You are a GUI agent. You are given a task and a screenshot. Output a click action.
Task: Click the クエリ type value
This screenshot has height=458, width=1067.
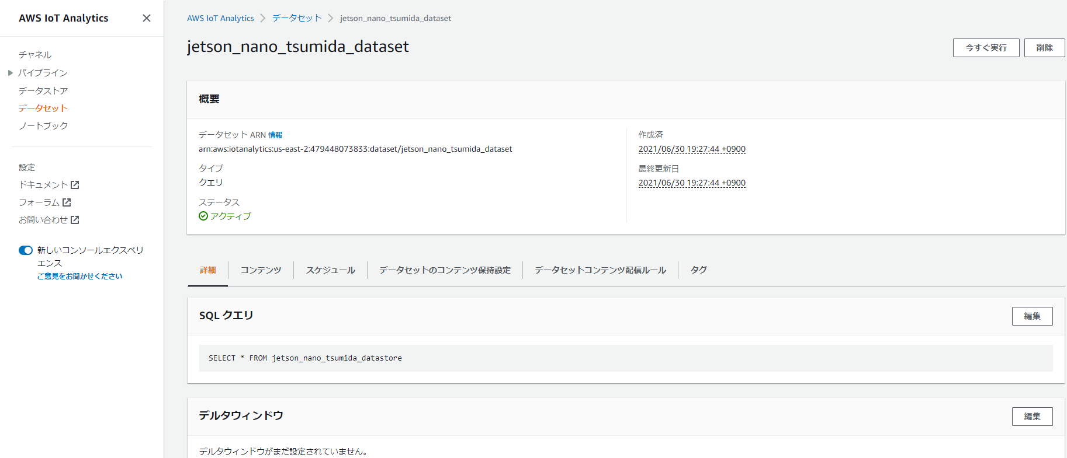pyautogui.click(x=211, y=183)
